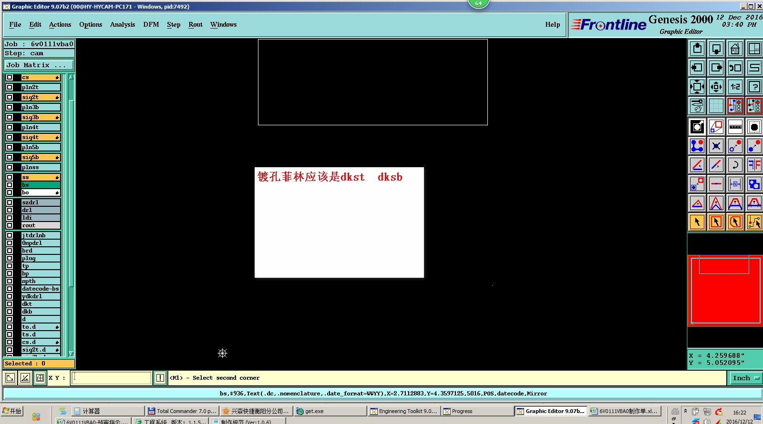
Task: Click the pan left icon
Action: (697, 68)
